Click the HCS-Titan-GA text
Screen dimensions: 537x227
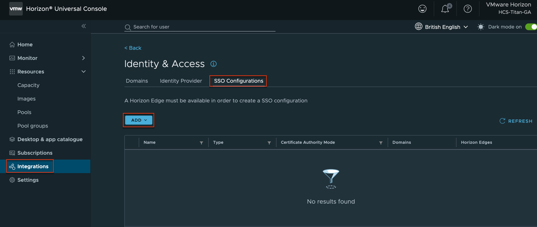tap(515, 12)
